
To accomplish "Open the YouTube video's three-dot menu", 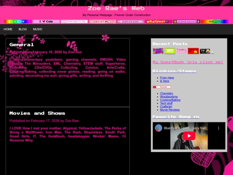I will (x=218, y=128).
